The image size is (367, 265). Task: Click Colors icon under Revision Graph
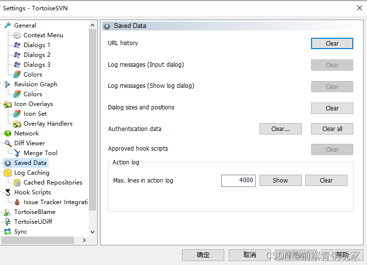tap(17, 94)
